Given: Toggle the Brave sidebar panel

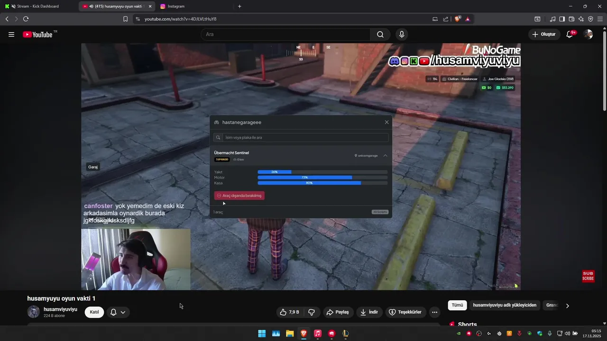Looking at the screenshot, I should [x=562, y=19].
